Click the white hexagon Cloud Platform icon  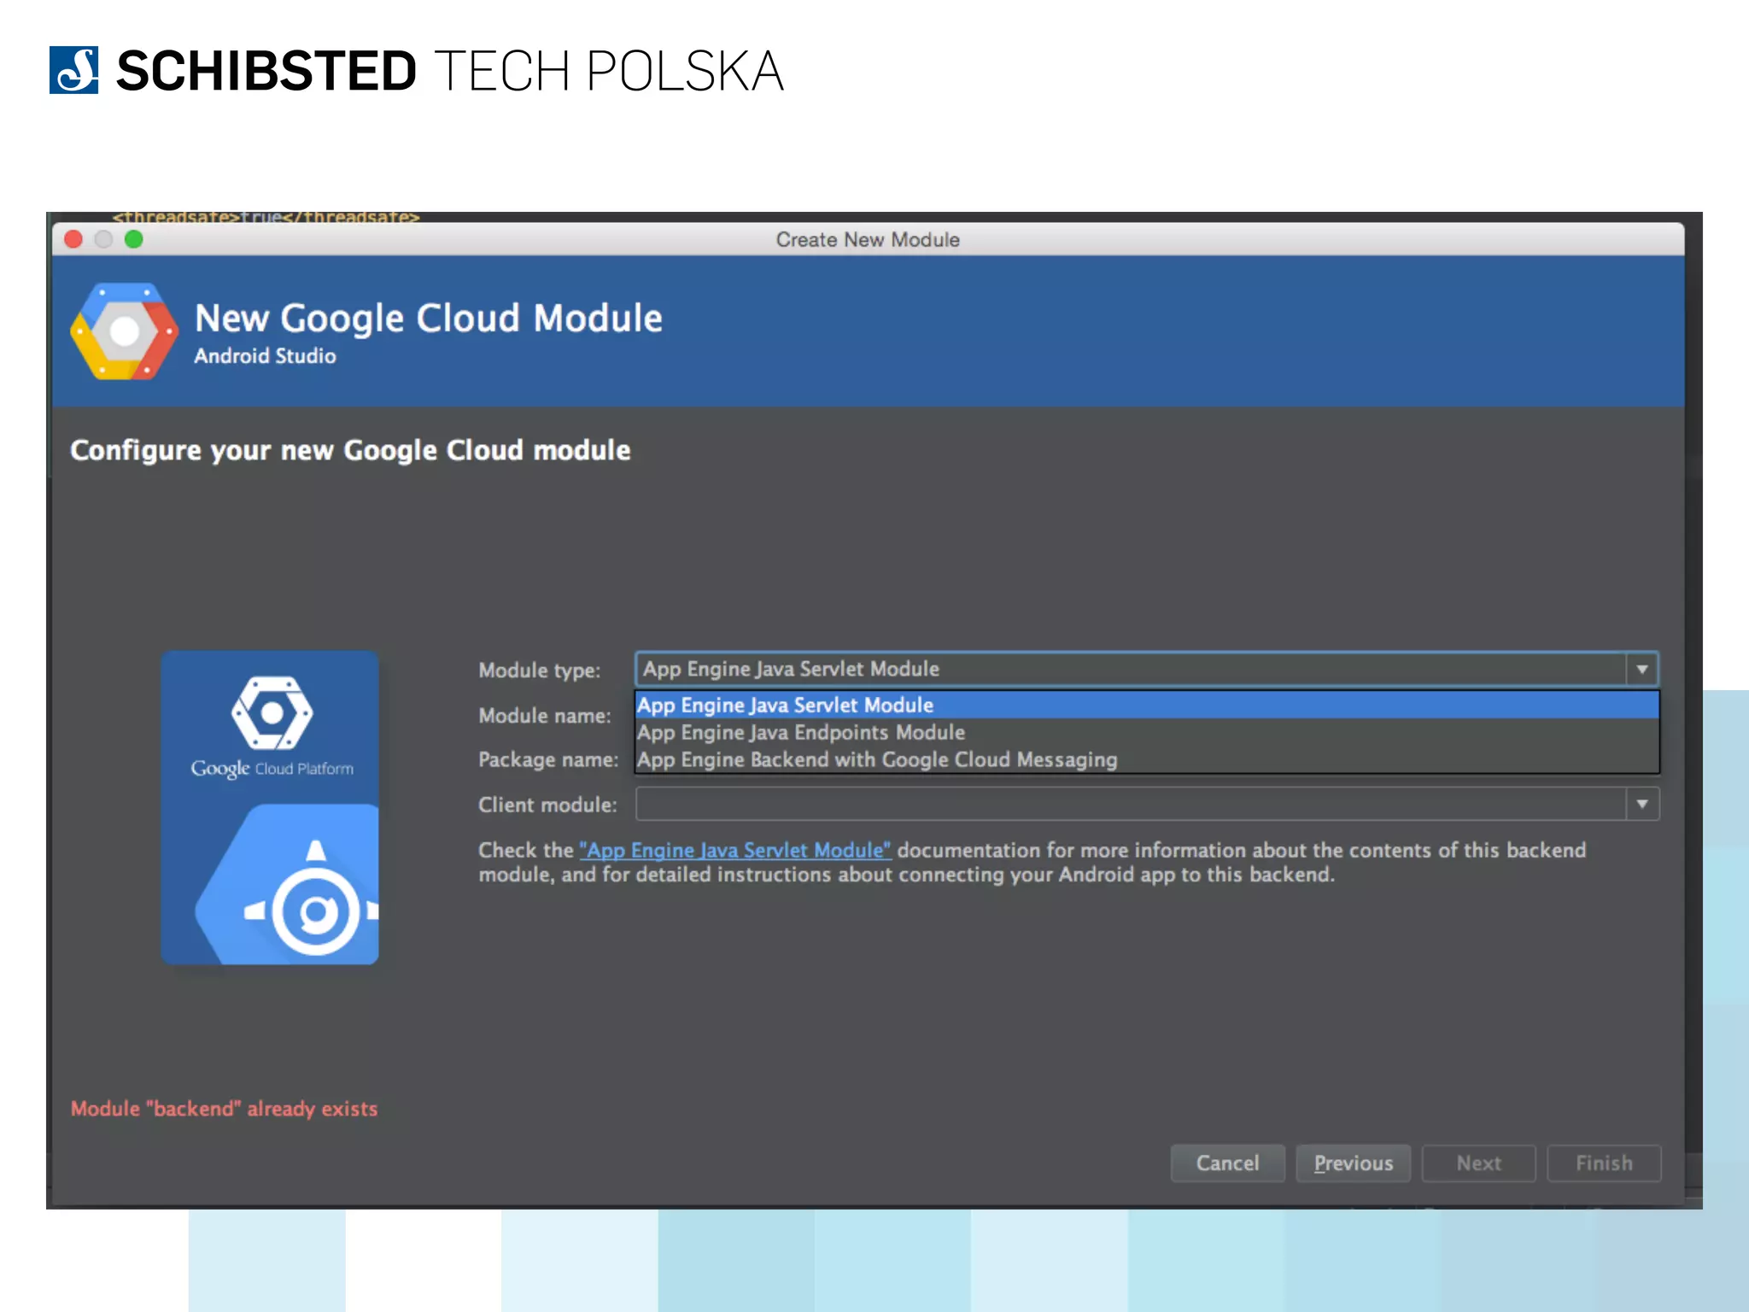click(x=272, y=713)
